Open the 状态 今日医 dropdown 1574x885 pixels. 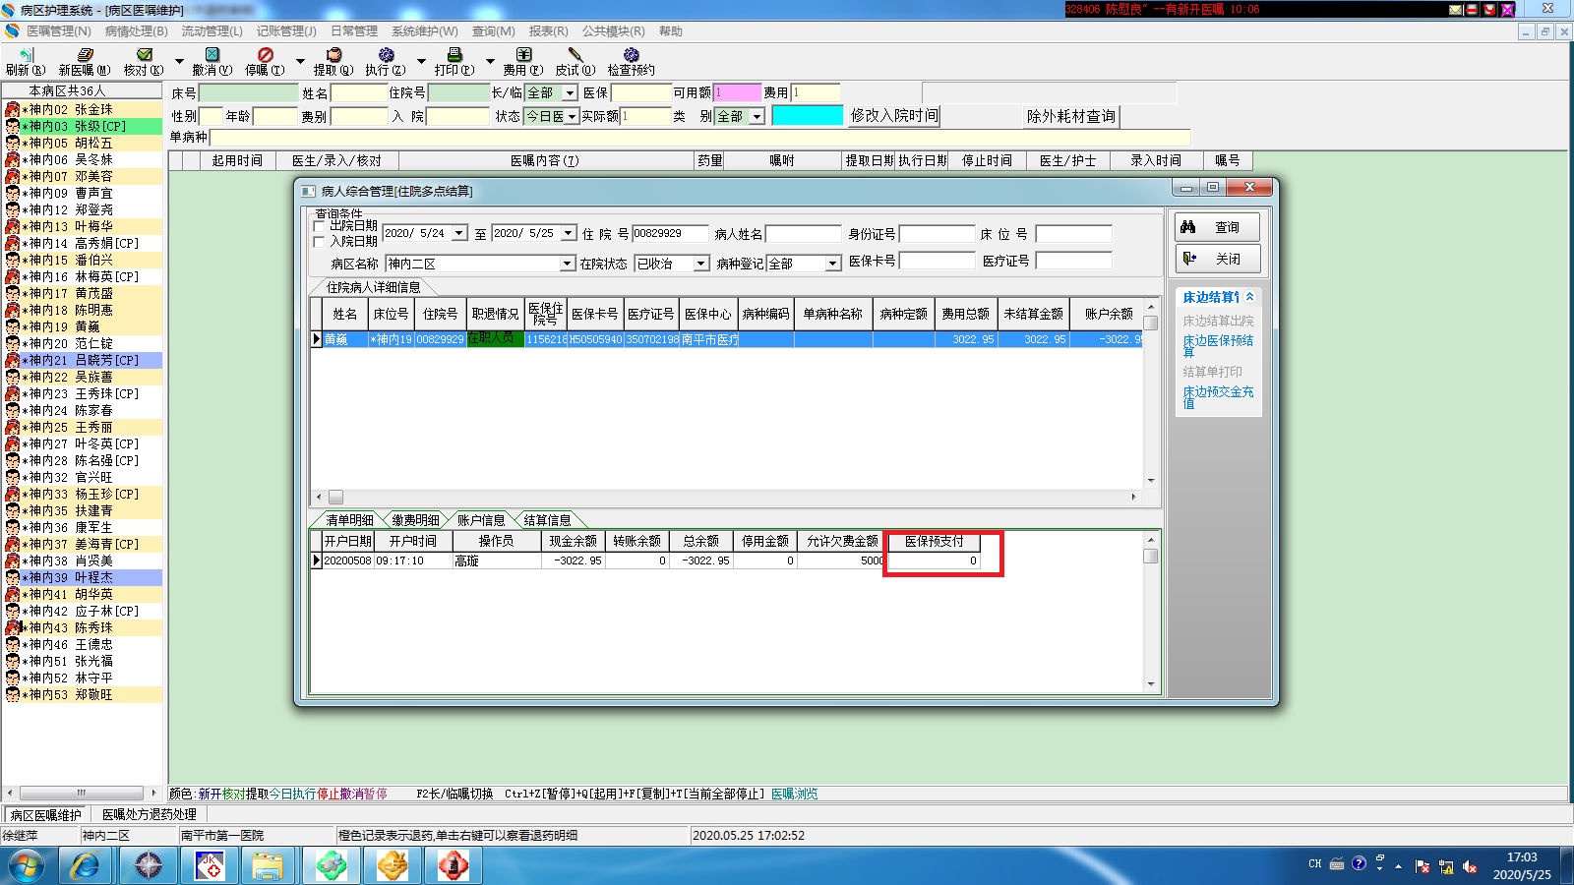tap(572, 116)
